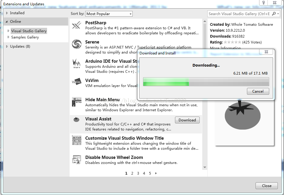This screenshot has height=195, width=284.
Task: Click the Arduino IDE for Visual Studio title
Action: [x=111, y=61]
